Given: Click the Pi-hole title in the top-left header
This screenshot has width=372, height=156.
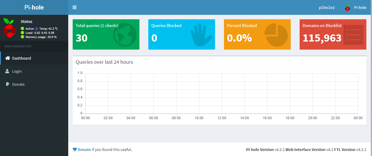Looking at the screenshot, I should click(x=34, y=7).
